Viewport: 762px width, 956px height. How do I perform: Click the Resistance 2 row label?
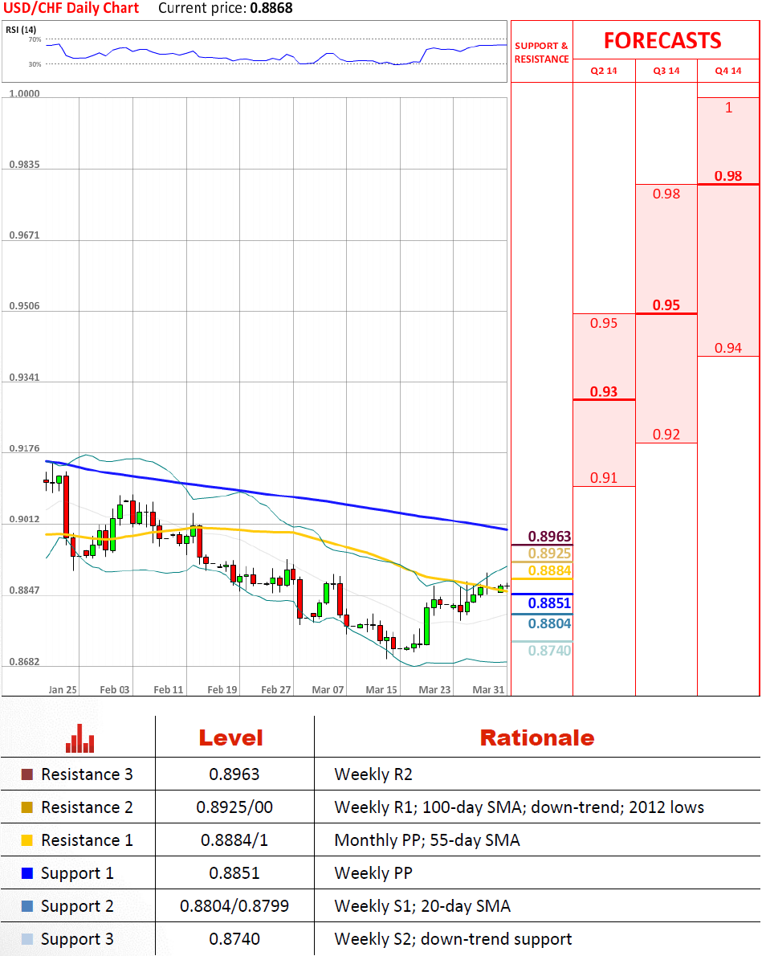(87, 807)
